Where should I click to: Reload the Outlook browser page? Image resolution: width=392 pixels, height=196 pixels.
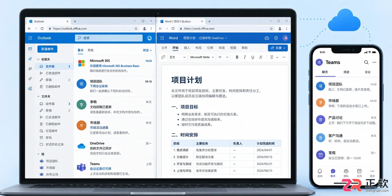point(42,29)
